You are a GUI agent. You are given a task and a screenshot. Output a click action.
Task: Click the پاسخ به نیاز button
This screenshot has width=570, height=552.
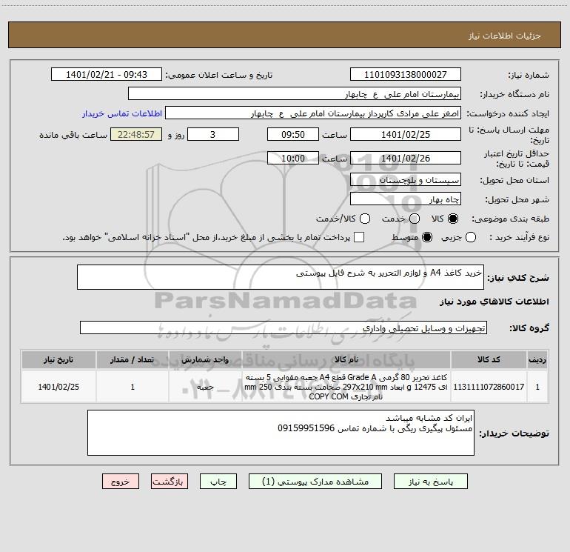[431, 482]
